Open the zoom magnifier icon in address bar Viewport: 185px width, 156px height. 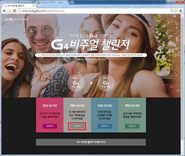click(172, 11)
